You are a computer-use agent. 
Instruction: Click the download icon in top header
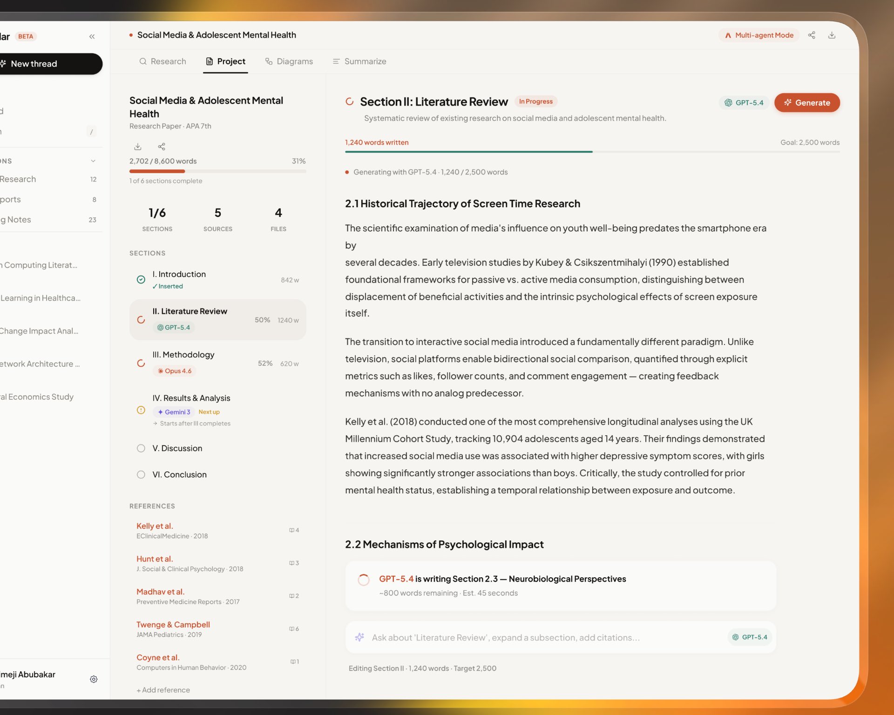click(x=832, y=35)
